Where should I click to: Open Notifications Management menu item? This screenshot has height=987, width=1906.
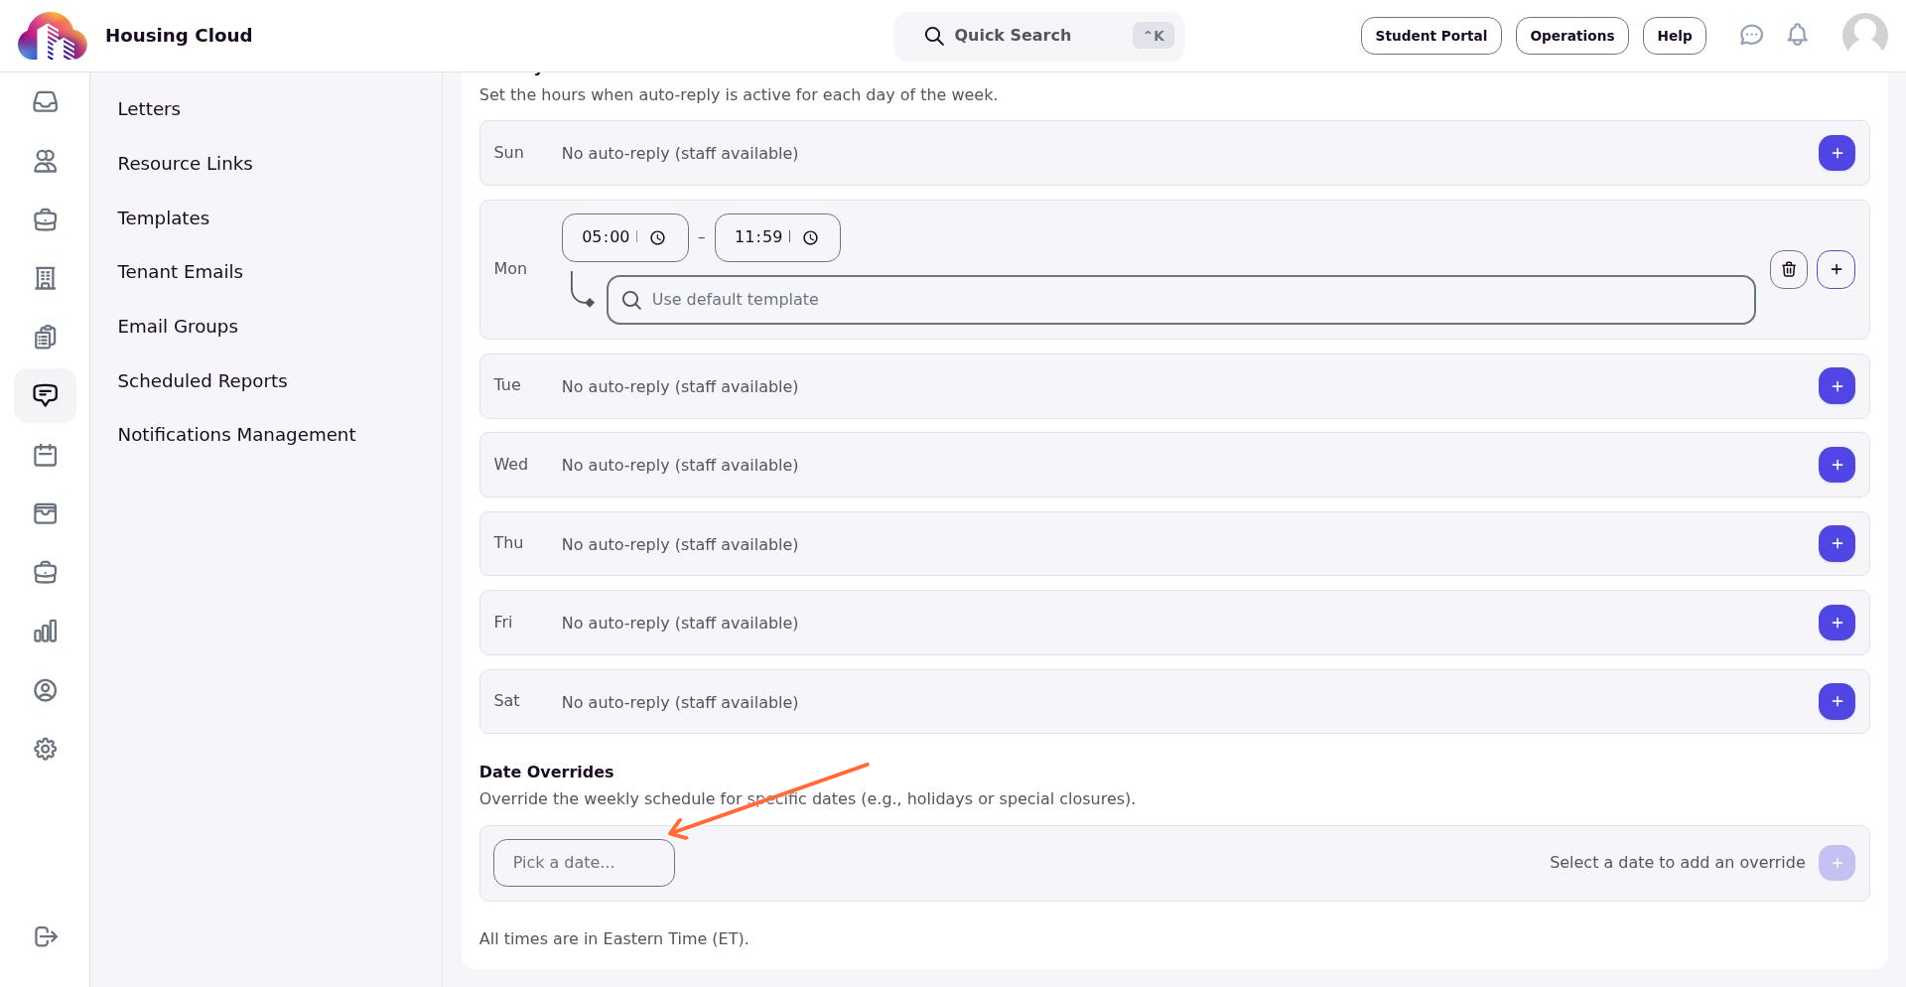tap(236, 435)
